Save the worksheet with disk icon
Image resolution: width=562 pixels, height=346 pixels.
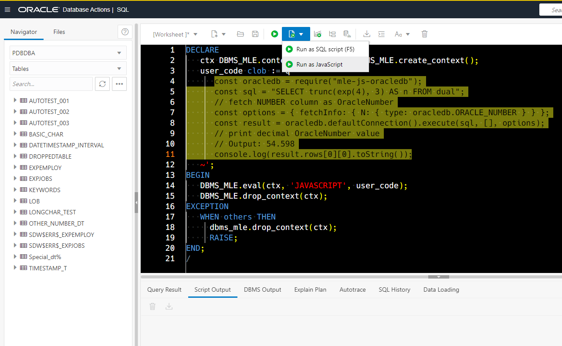[255, 34]
